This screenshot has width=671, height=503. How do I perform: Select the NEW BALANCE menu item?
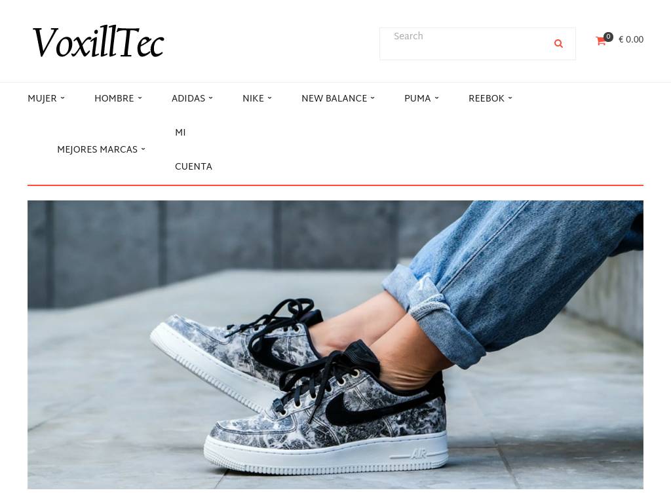tap(334, 98)
